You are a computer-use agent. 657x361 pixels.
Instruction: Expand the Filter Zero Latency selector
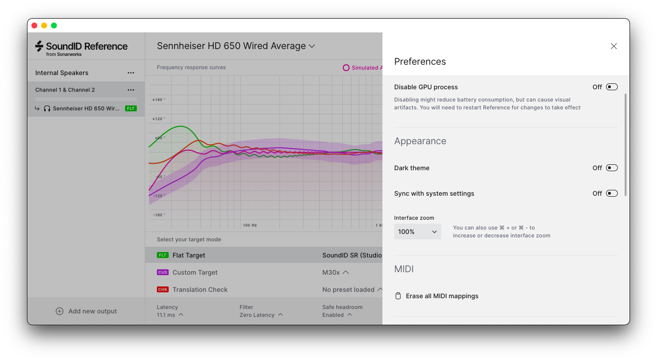pyautogui.click(x=261, y=315)
